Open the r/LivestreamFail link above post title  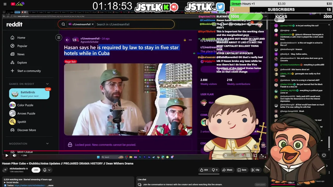click(90, 38)
